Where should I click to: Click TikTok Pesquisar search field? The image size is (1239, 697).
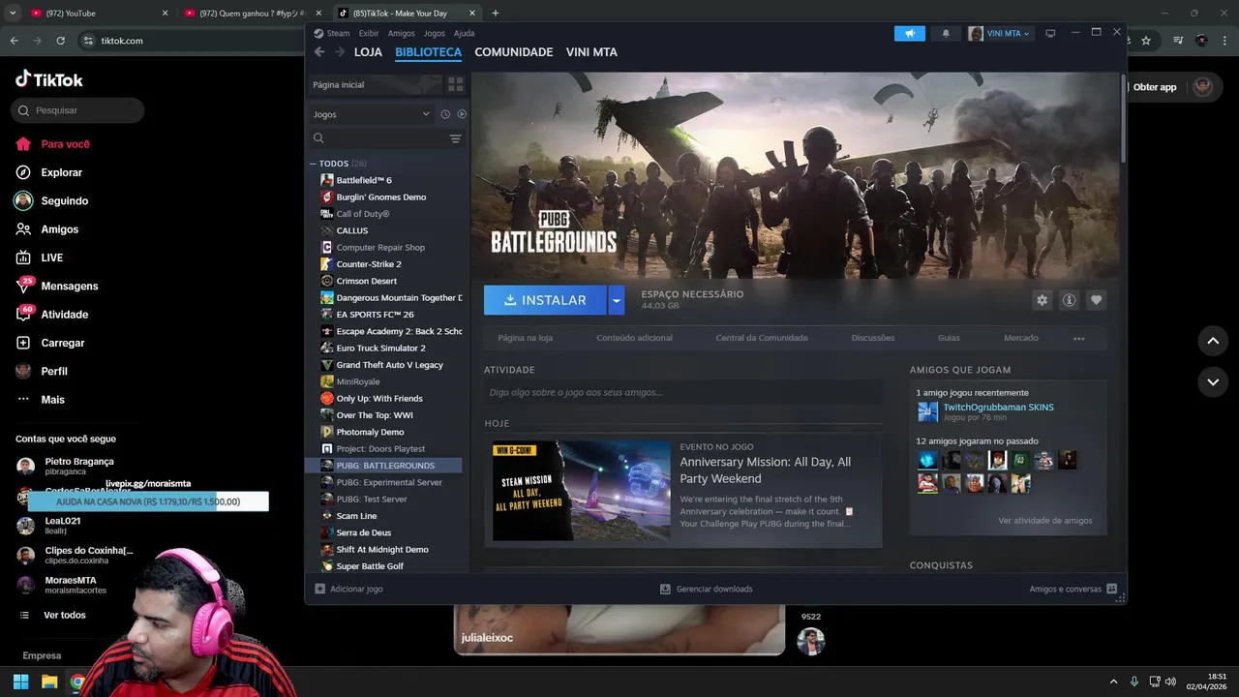78,110
